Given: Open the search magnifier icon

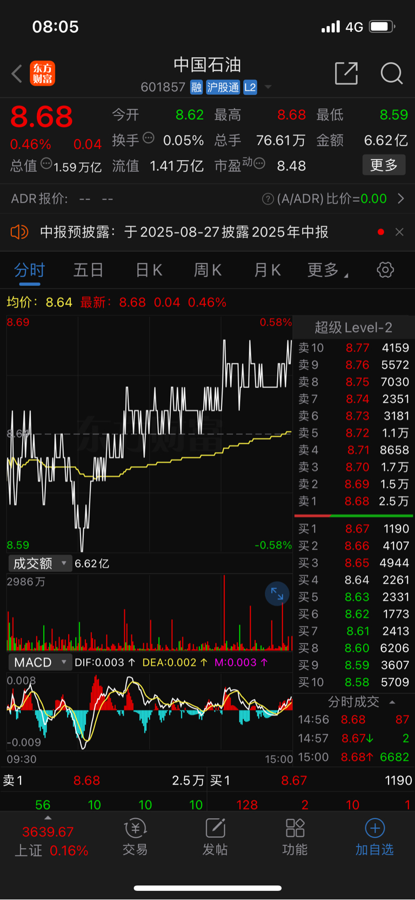Looking at the screenshot, I should [x=391, y=73].
